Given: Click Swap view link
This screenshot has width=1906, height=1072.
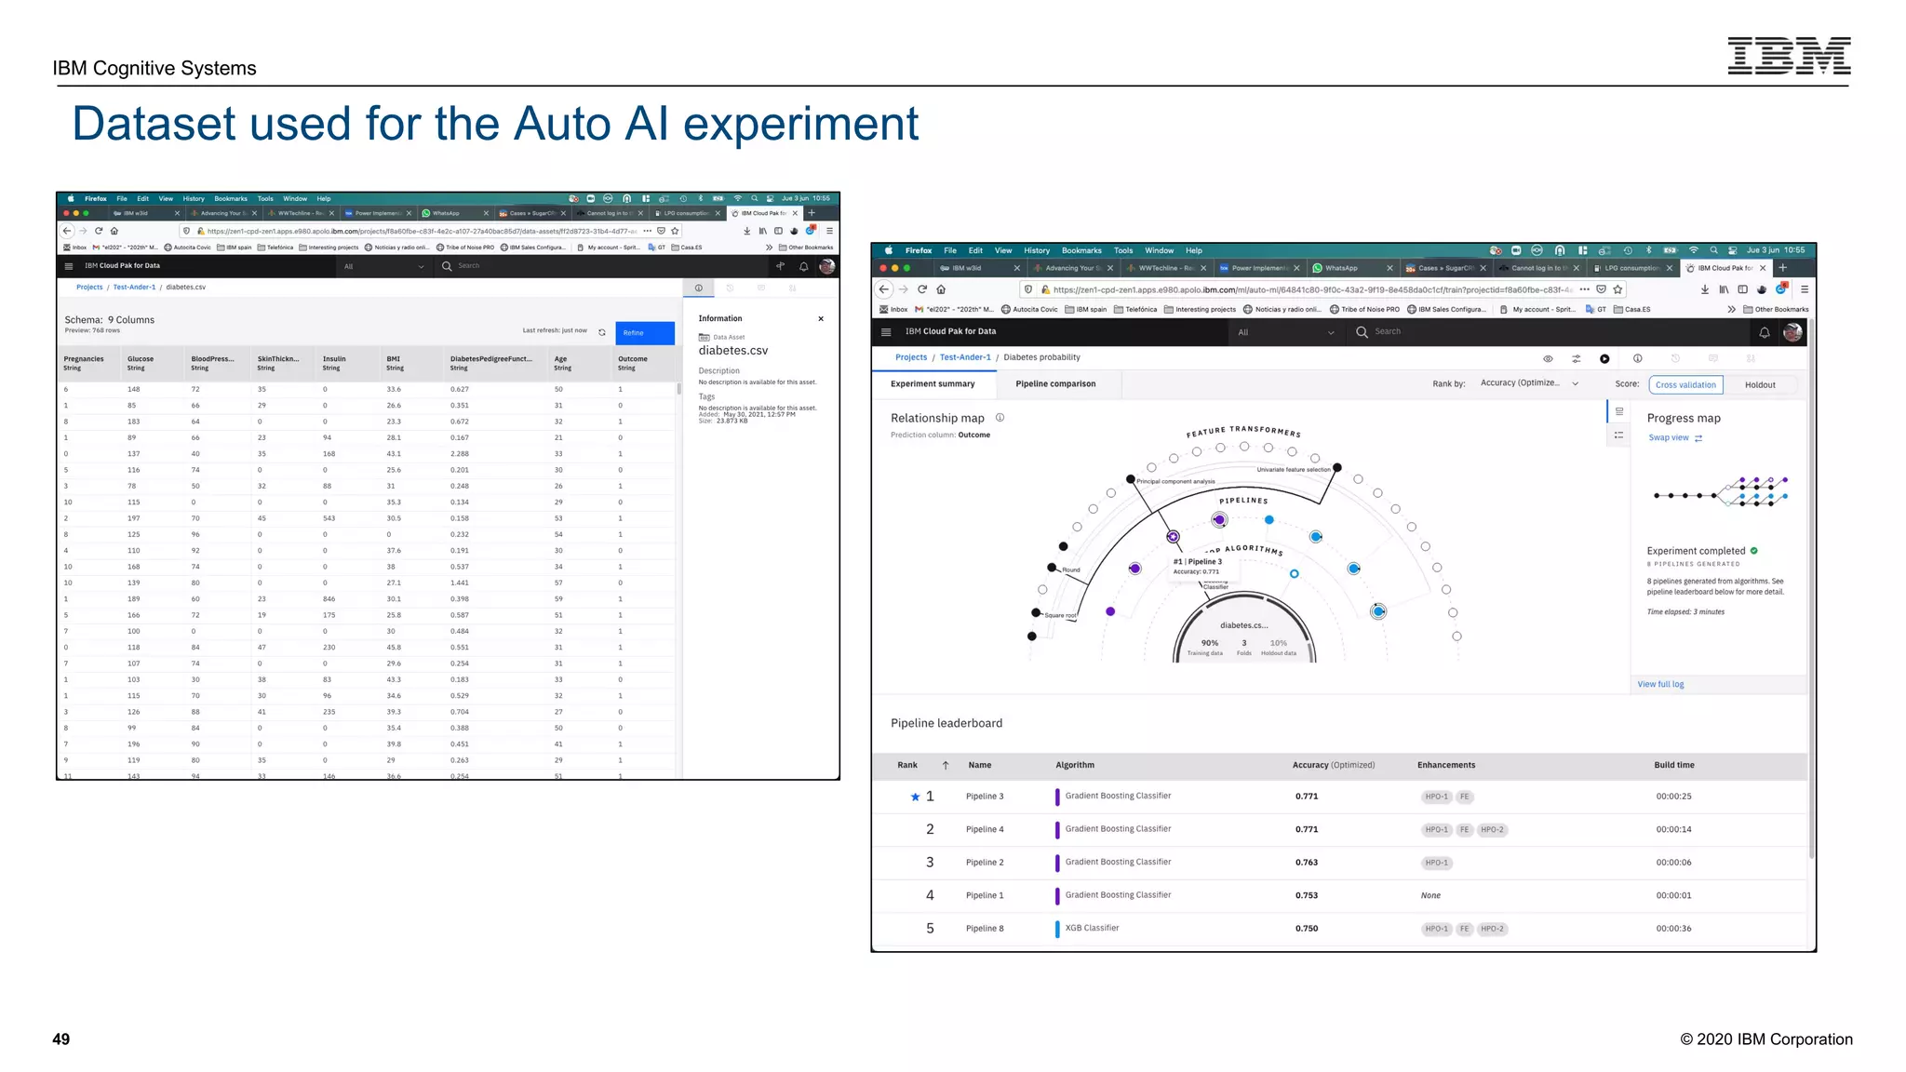Looking at the screenshot, I should (1668, 438).
